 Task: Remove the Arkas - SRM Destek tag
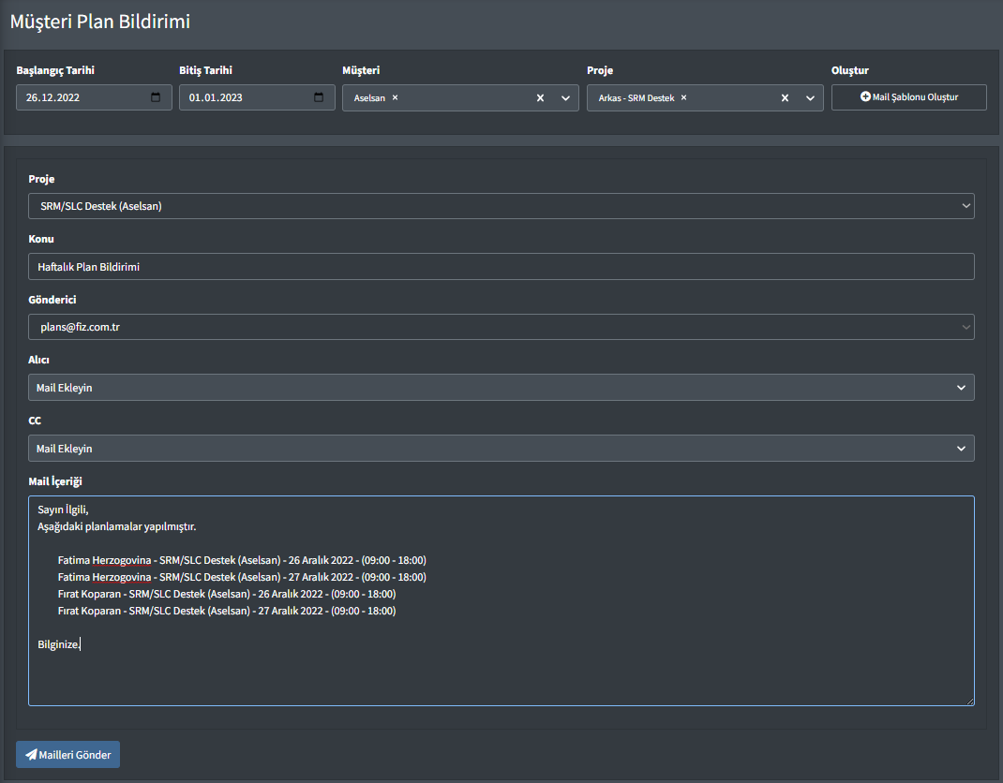[x=683, y=97]
